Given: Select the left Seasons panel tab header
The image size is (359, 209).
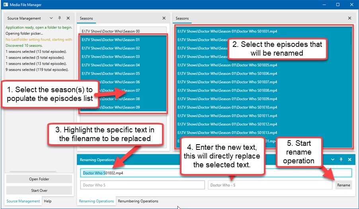Looking at the screenshot, I should point(86,18).
